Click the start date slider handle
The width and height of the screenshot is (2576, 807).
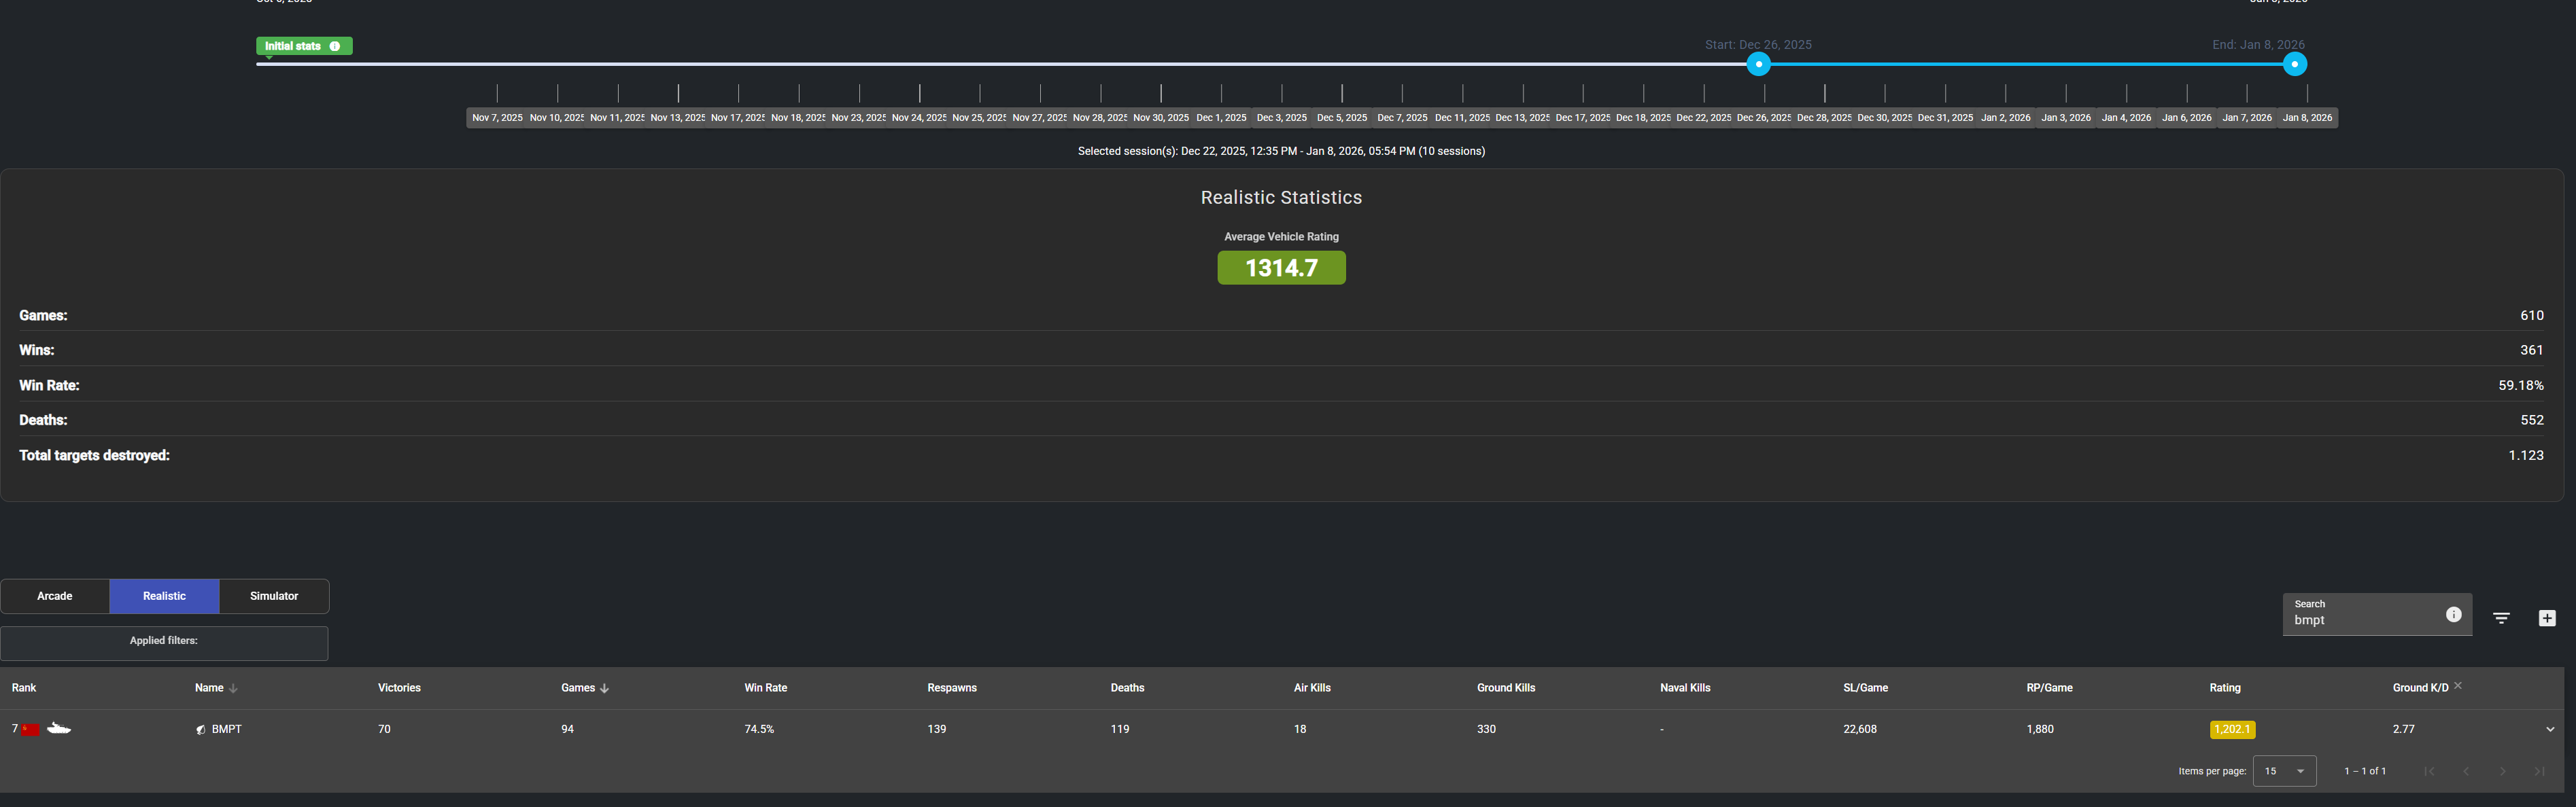tap(1758, 65)
